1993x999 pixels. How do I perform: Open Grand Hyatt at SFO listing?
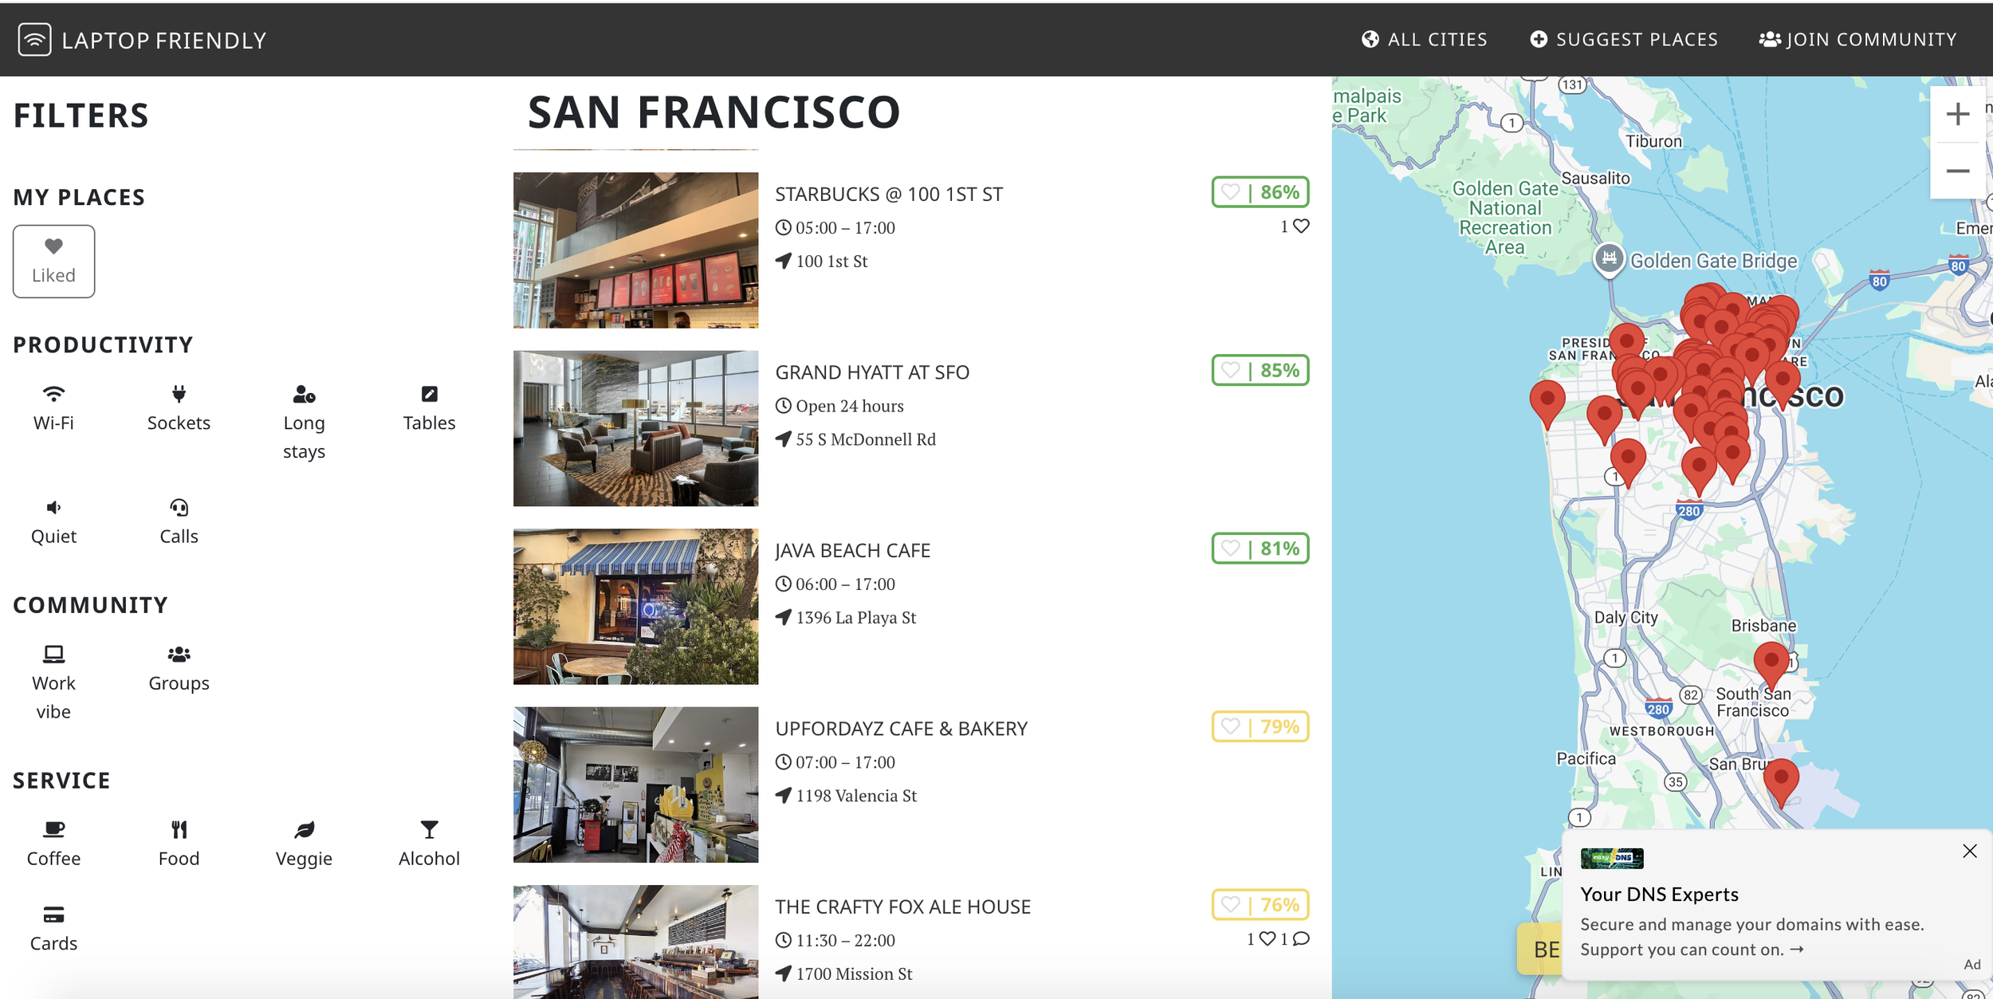click(x=872, y=372)
